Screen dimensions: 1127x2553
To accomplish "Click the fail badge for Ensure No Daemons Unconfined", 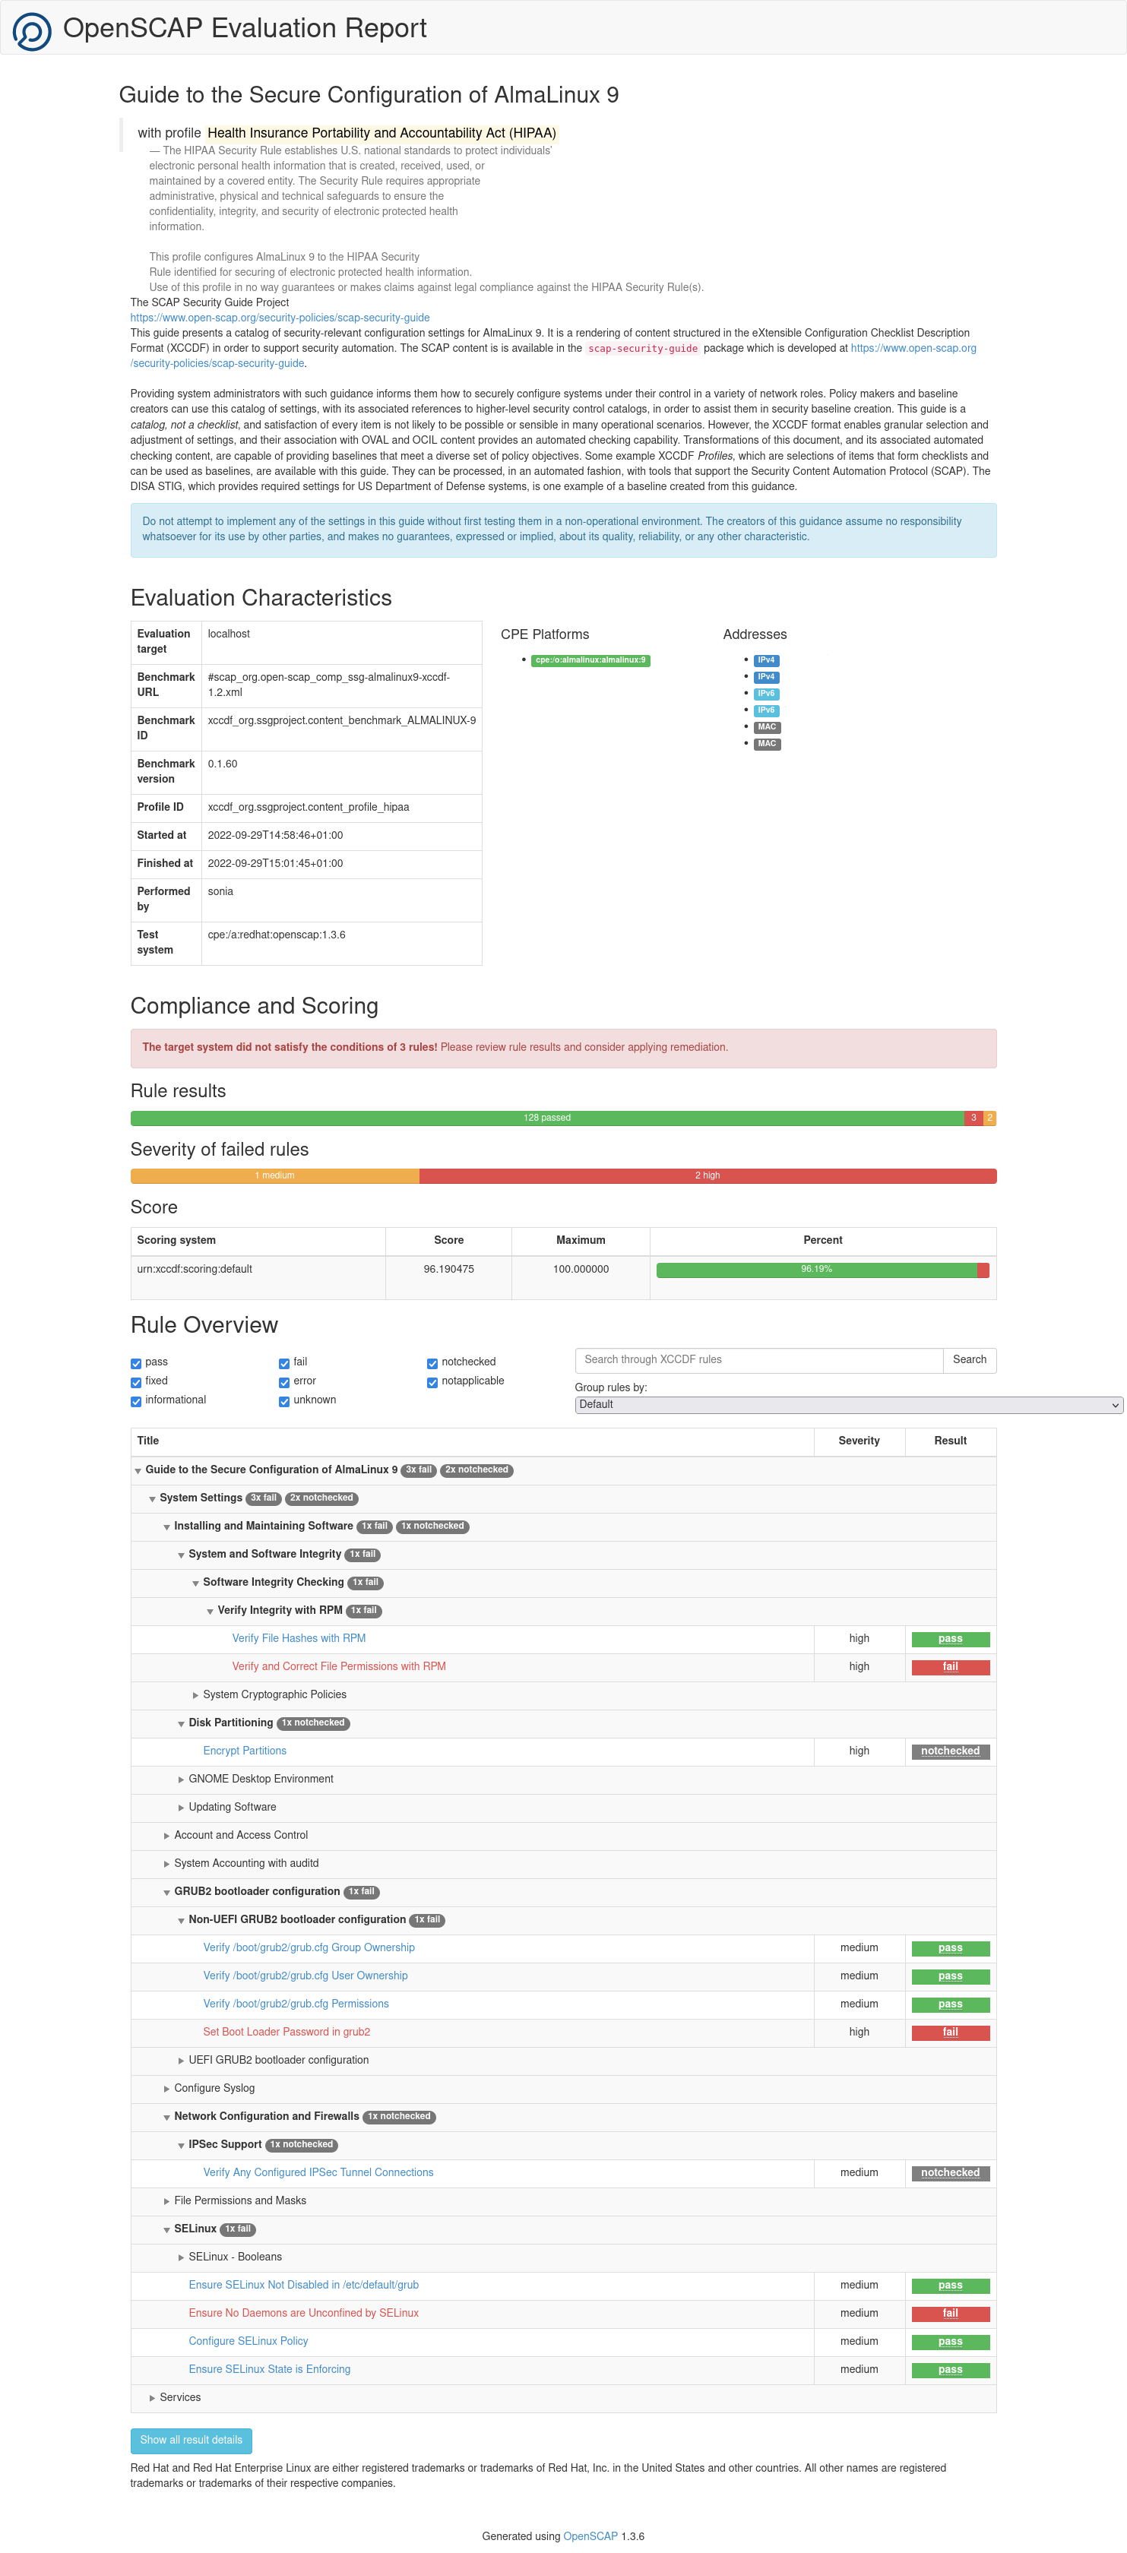I will (948, 2313).
